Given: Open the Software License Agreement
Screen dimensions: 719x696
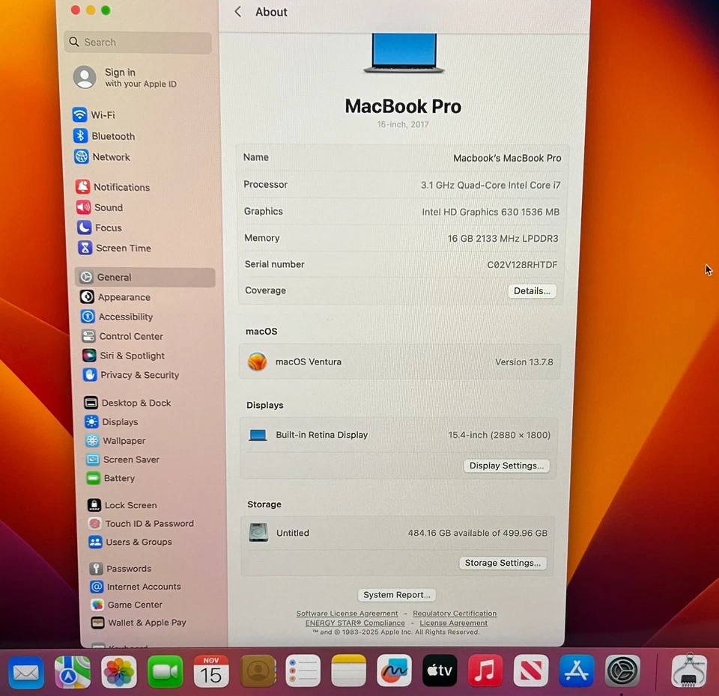Looking at the screenshot, I should pyautogui.click(x=347, y=613).
